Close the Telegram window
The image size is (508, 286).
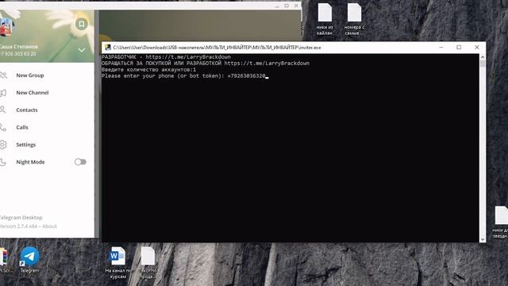pyautogui.click(x=296, y=6)
